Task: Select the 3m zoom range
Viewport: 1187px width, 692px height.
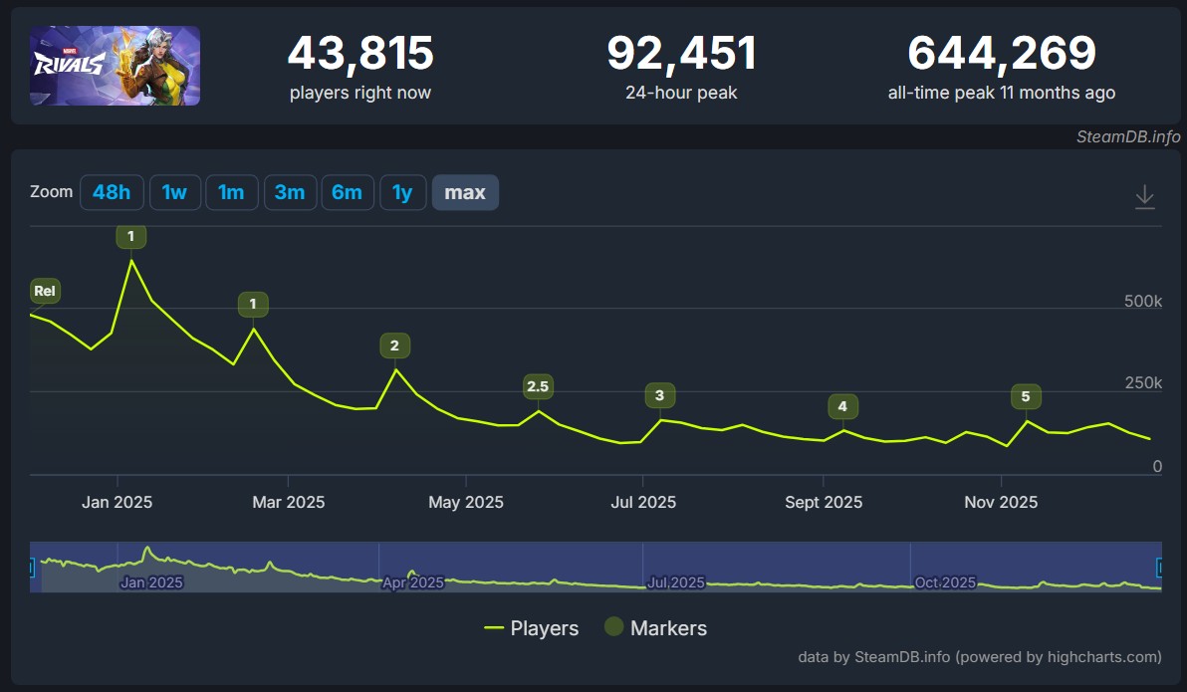Action: (290, 192)
